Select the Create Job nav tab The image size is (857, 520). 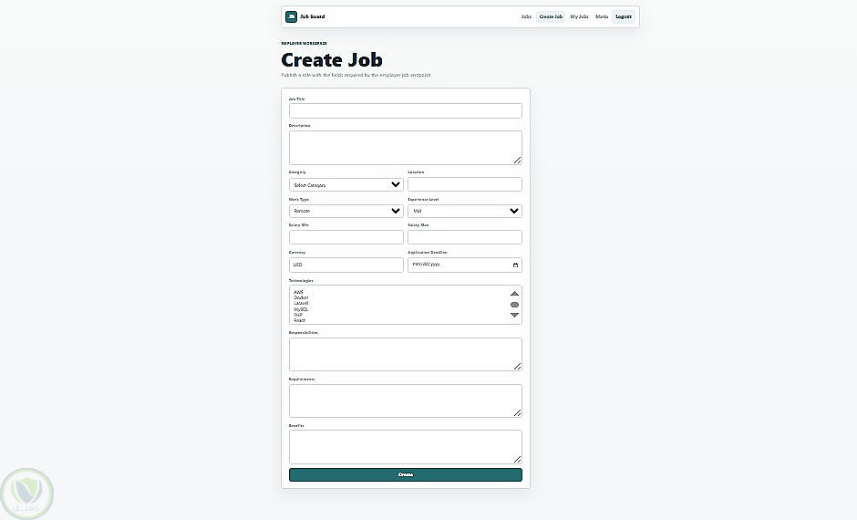point(551,17)
